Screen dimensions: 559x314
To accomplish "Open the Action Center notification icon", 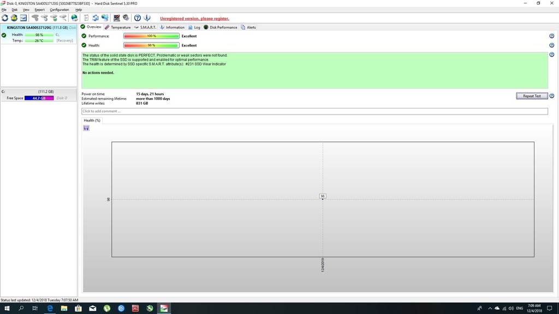I will pyautogui.click(x=550, y=309).
